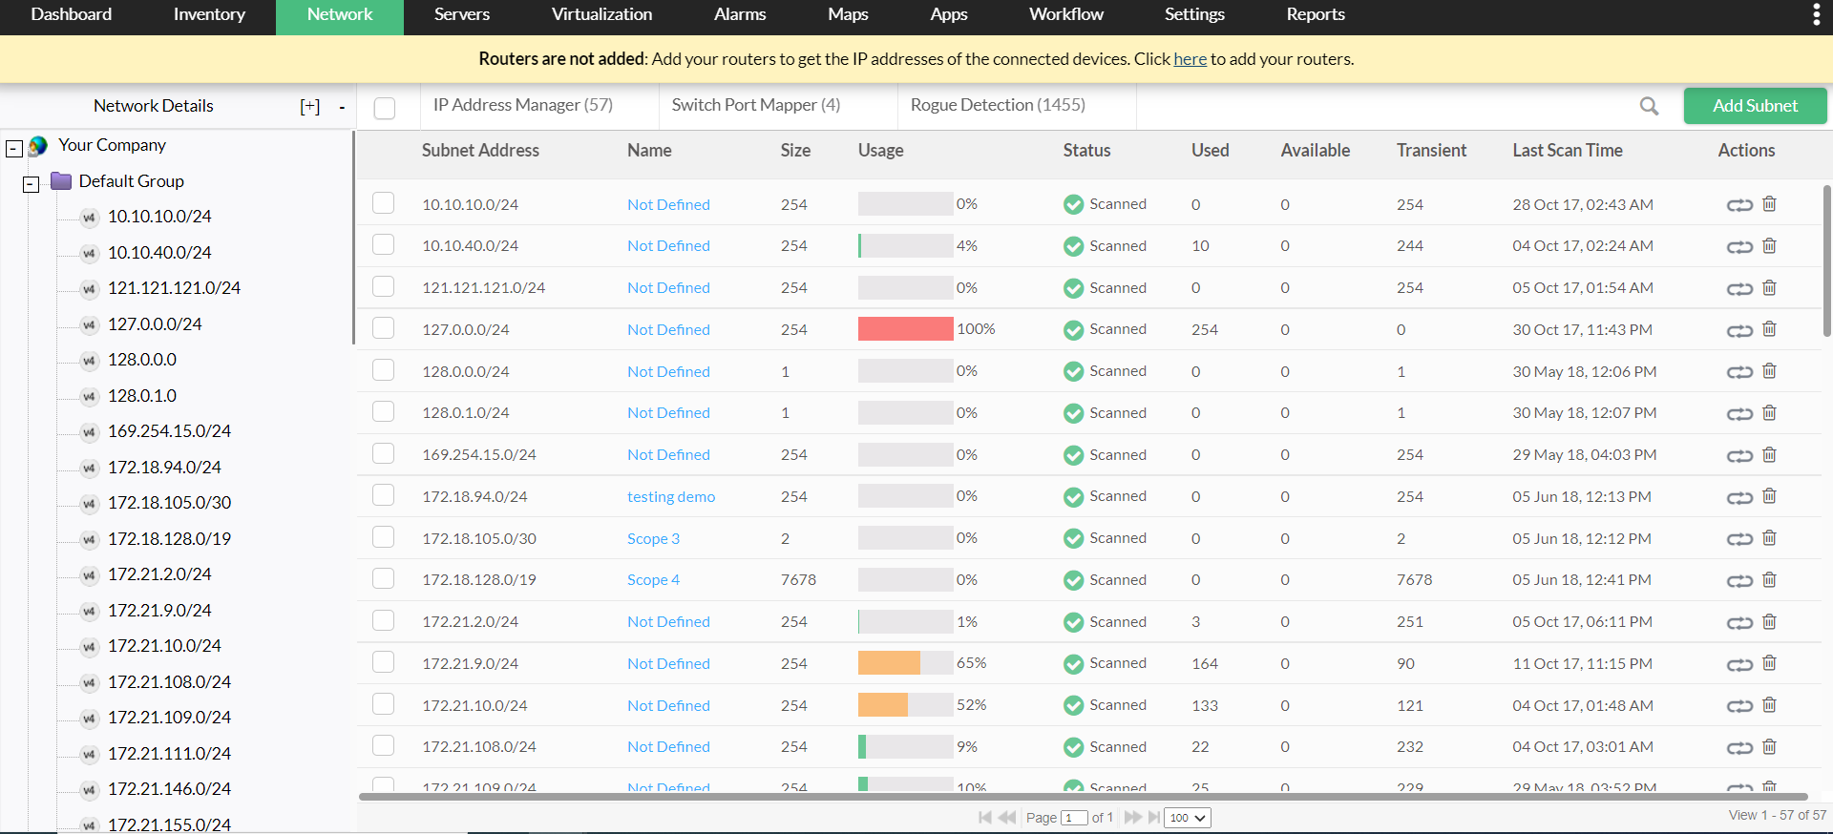The height and width of the screenshot is (834, 1833).
Task: Click the search magnifier icon
Action: tap(1649, 106)
